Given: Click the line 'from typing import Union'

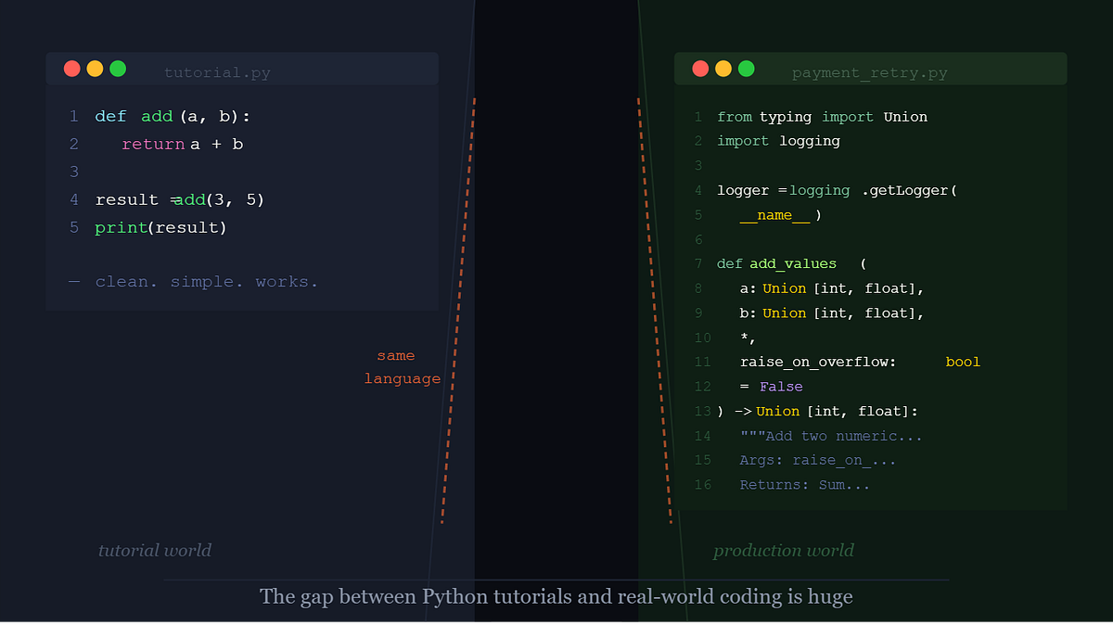Looking at the screenshot, I should (x=822, y=117).
